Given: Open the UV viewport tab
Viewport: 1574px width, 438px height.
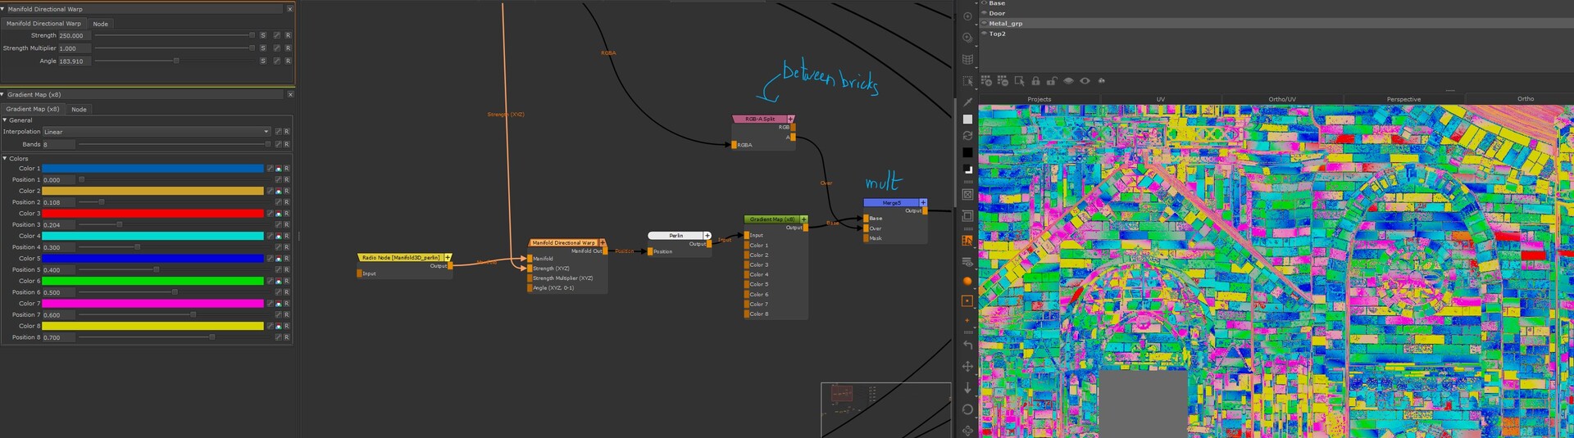Looking at the screenshot, I should [x=1161, y=99].
